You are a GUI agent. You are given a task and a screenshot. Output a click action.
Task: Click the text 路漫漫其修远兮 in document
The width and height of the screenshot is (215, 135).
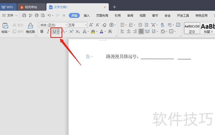[121, 56]
